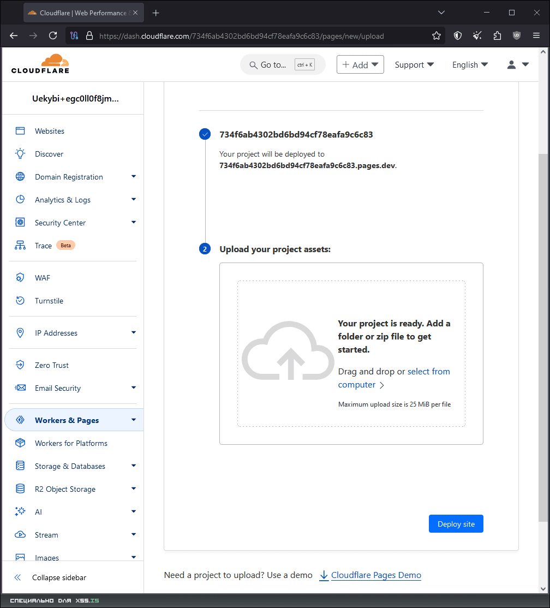Open the Support menu
Viewport: 550px width, 608px height.
414,64
